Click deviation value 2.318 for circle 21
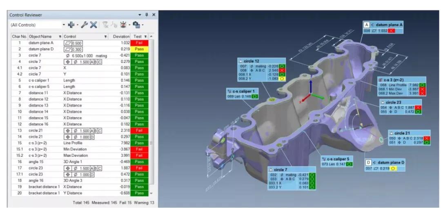 click(x=125, y=131)
